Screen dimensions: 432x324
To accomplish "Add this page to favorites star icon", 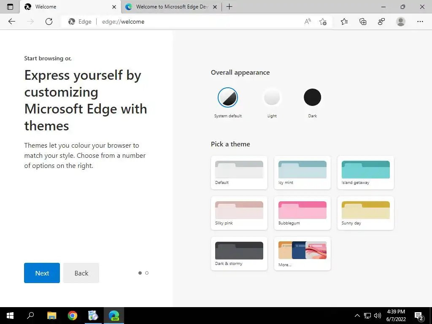I will (323, 22).
